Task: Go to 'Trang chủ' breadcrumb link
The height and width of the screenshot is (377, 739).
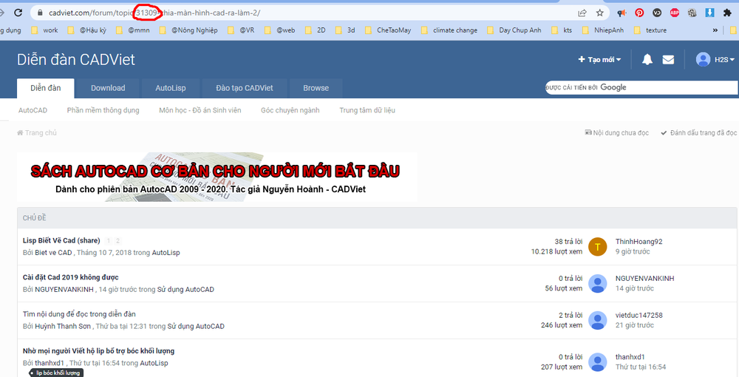Action: click(37, 133)
